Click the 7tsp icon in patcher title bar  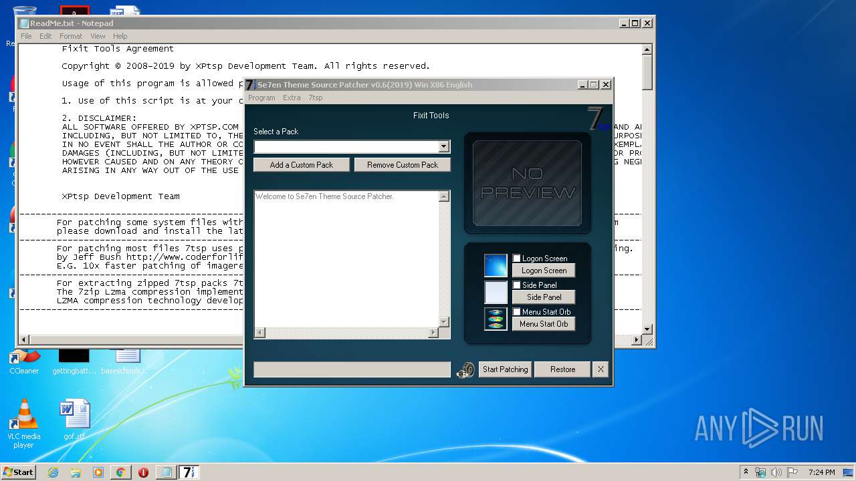point(251,85)
